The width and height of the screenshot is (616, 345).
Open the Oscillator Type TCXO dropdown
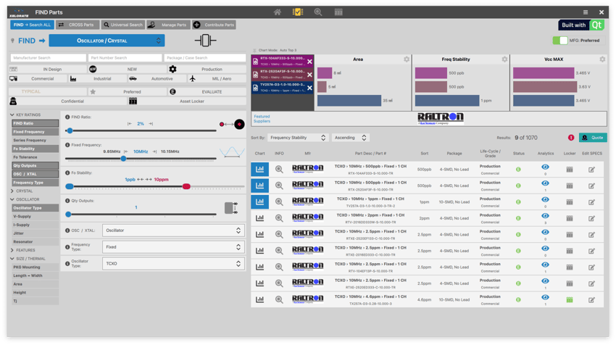point(173,263)
